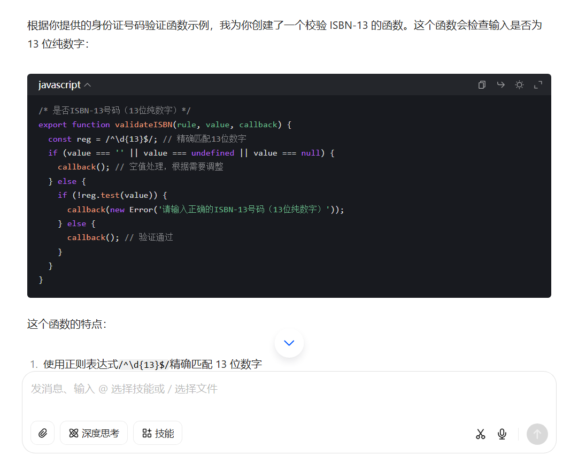Click the scissors screenshot icon
This screenshot has width=586, height=455.
click(x=480, y=434)
